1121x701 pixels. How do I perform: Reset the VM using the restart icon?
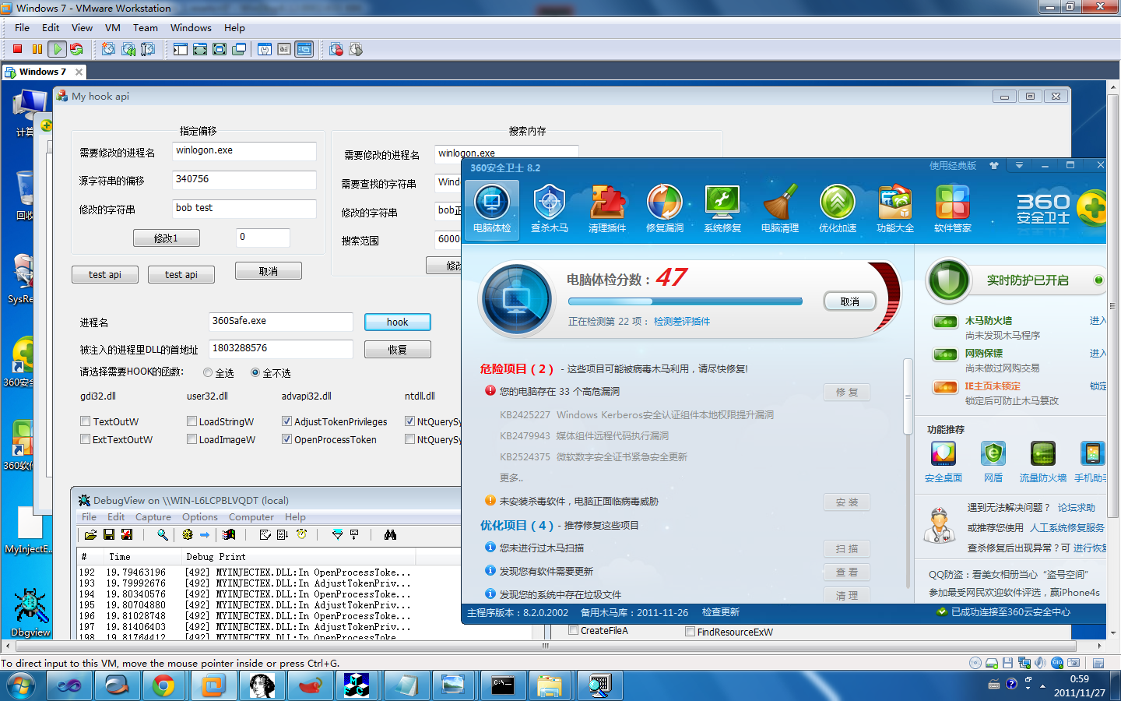[x=76, y=49]
